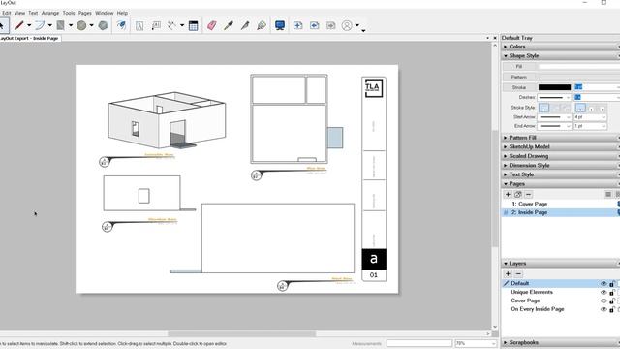Lock the On Every Inside Page layer
Screen dimensions: 620x349
coord(612,310)
